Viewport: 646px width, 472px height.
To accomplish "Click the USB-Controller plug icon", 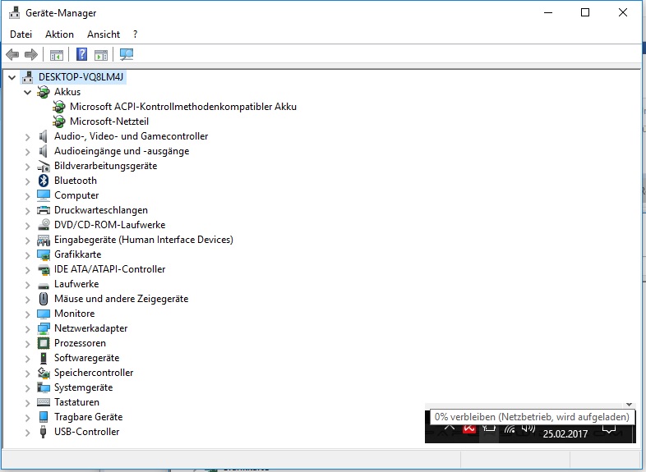I will 44,432.
